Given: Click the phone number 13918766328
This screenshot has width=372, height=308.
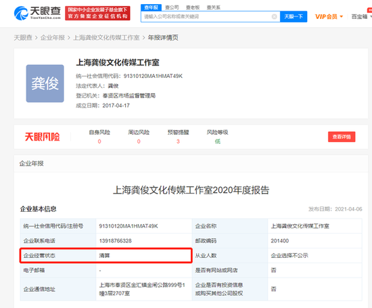Looking at the screenshot, I should 115,241.
